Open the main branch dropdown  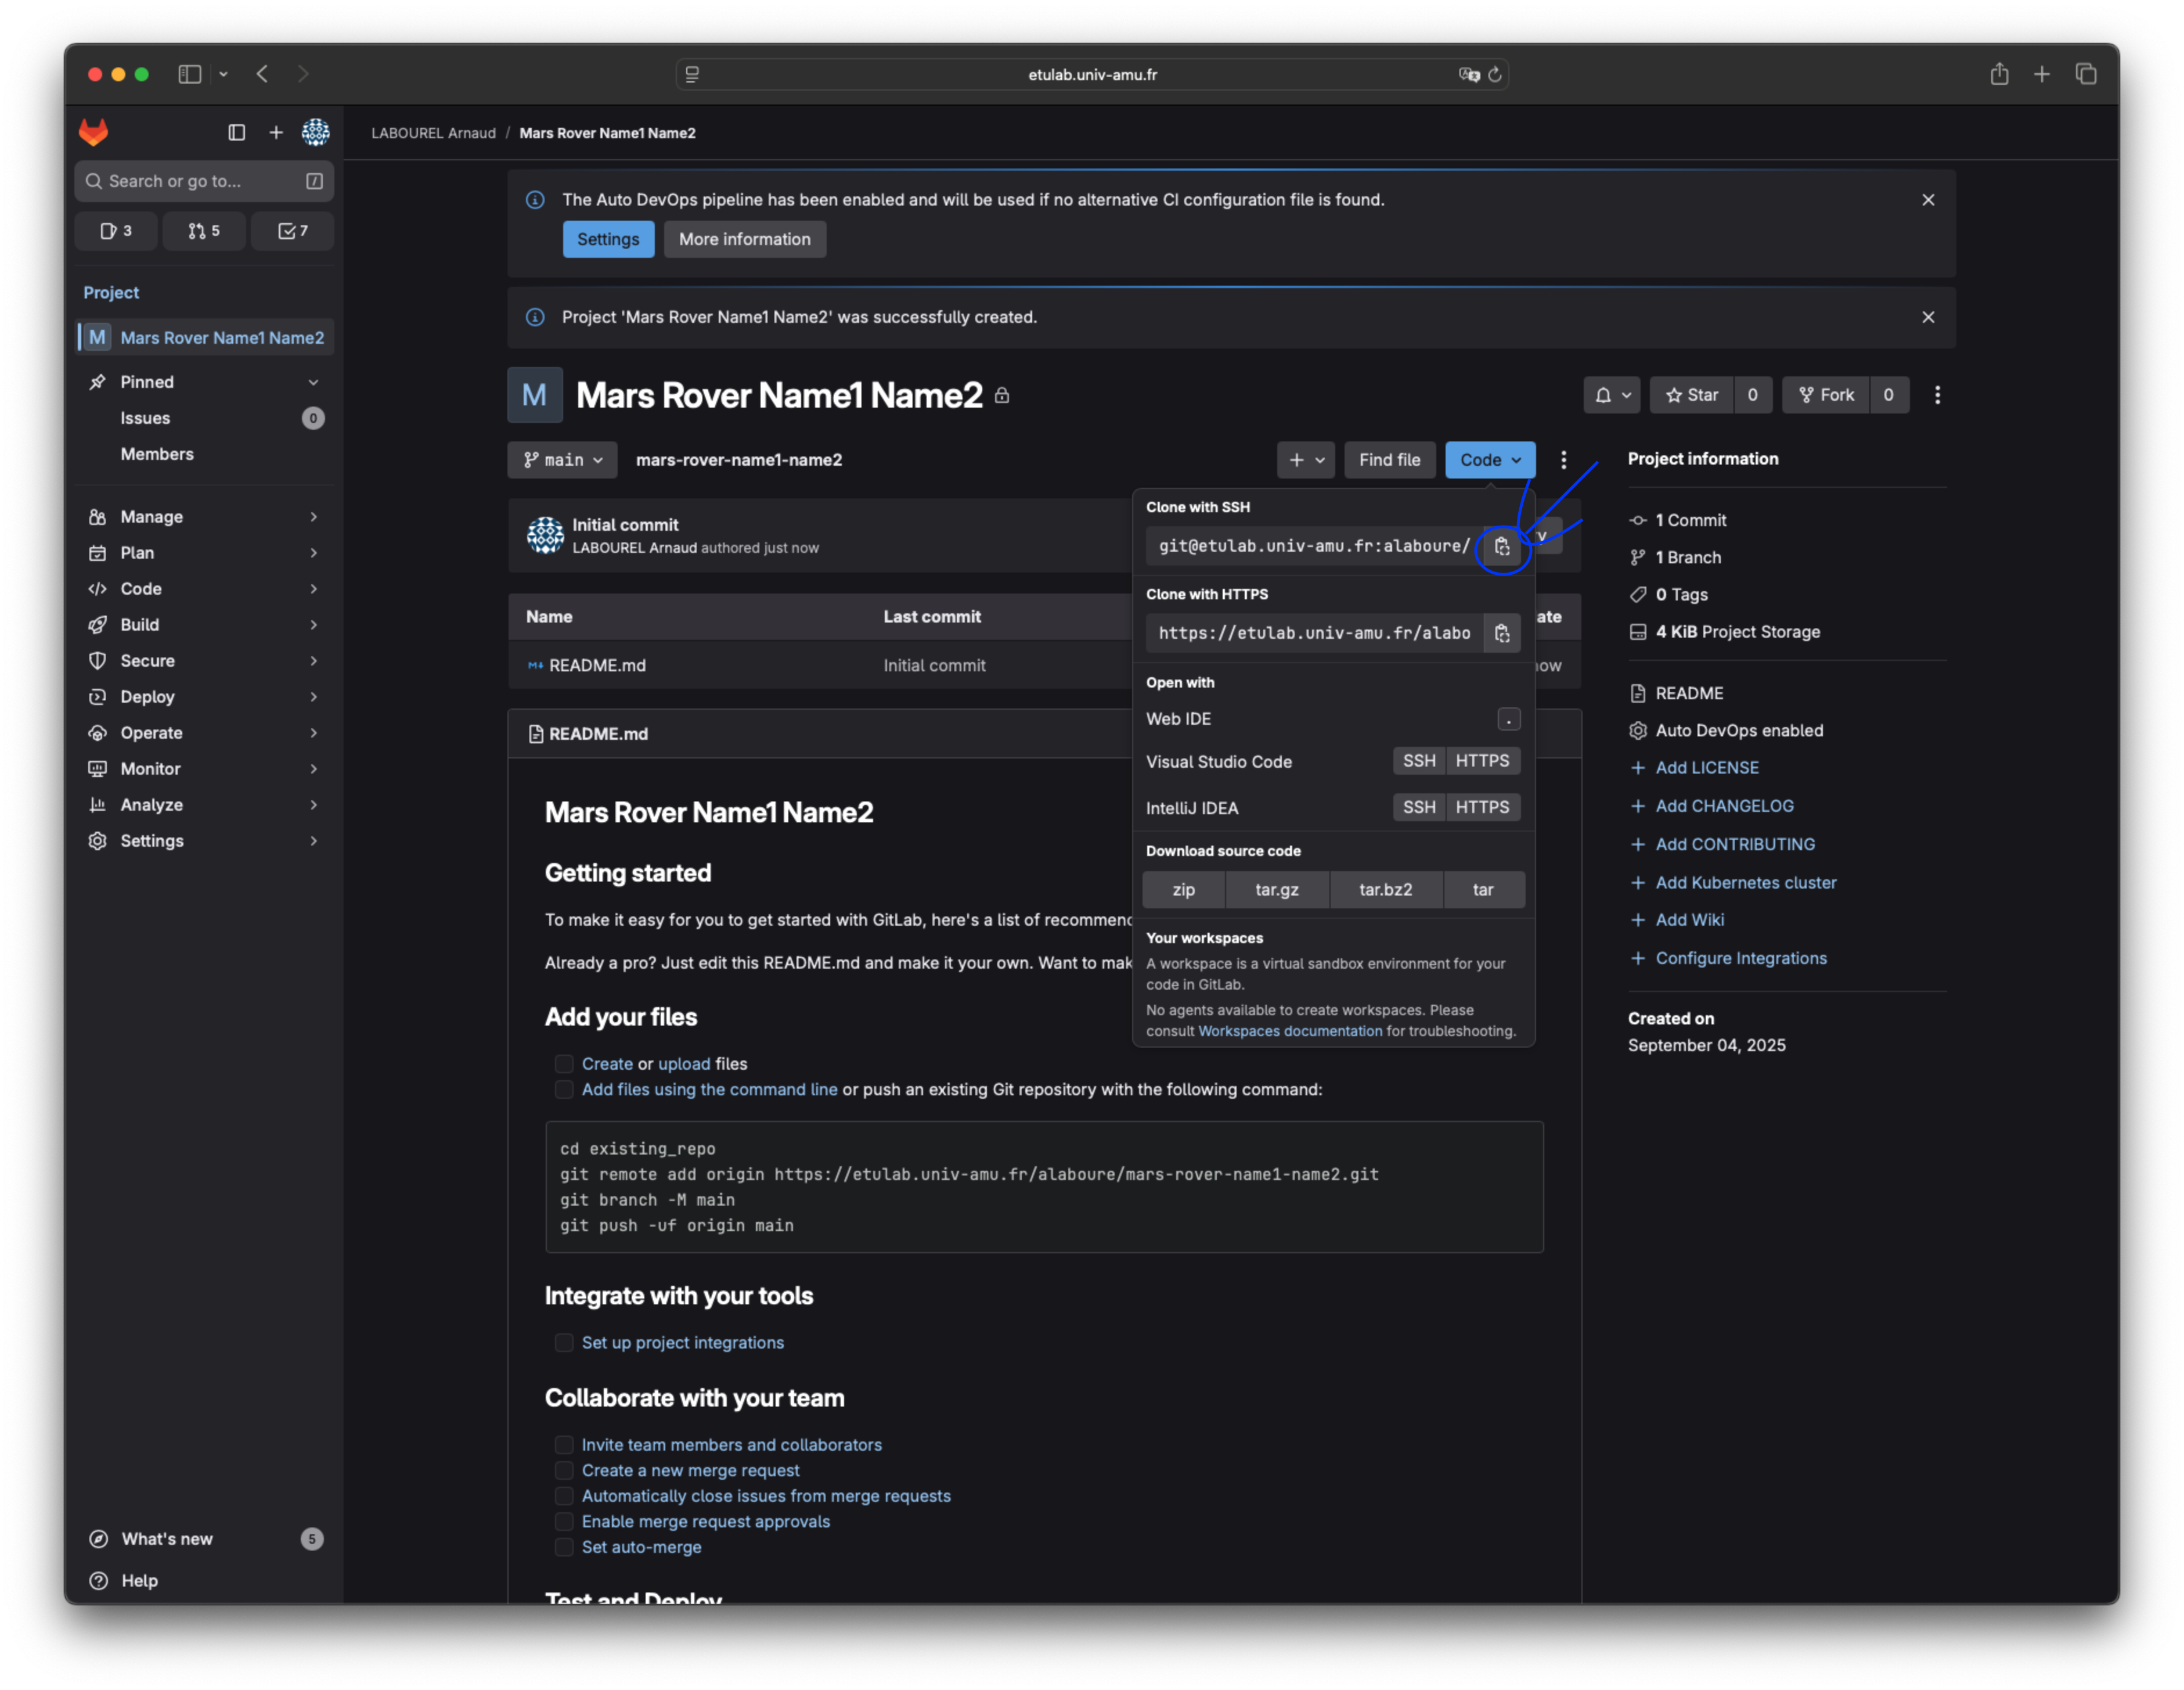[562, 461]
